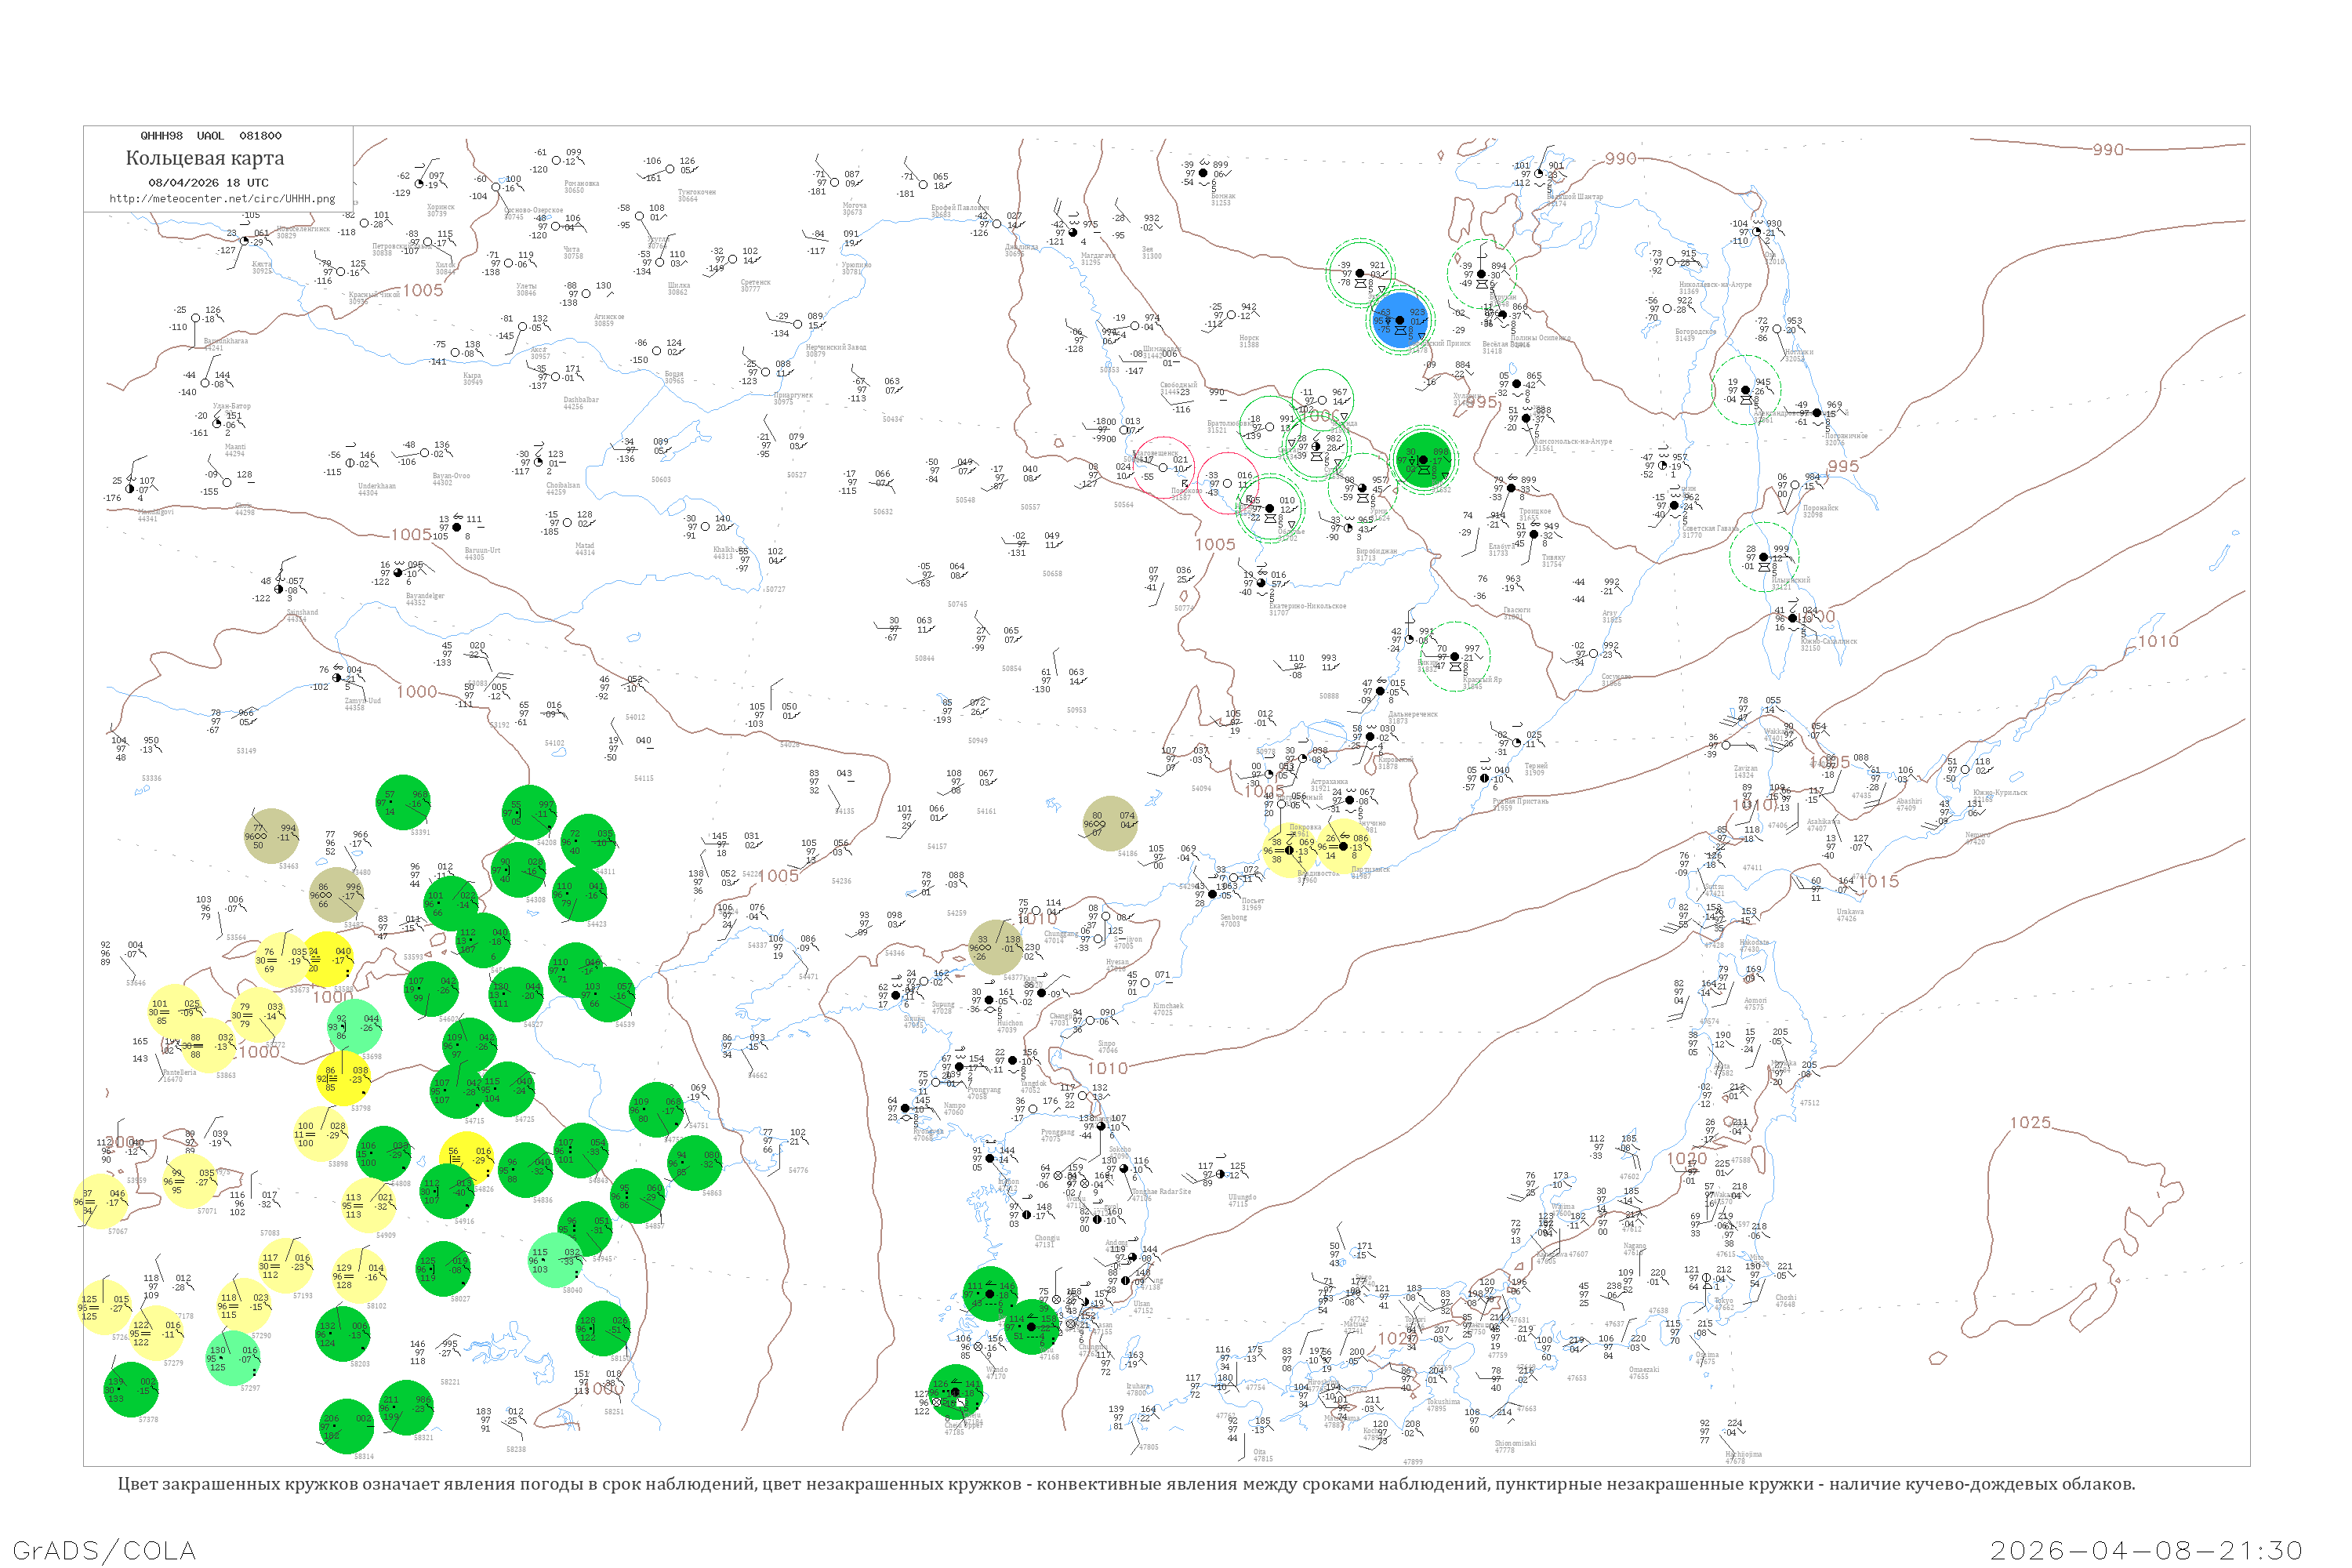This screenshot has height=1568, width=2352.
Task: Click the 2026-04-08-21:30 timestamp
Action: 2146,1550
